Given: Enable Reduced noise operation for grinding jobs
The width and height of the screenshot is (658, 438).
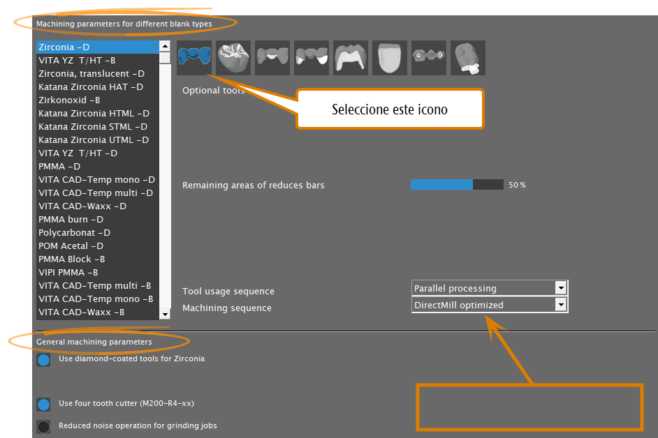Looking at the screenshot, I should pyautogui.click(x=43, y=427).
